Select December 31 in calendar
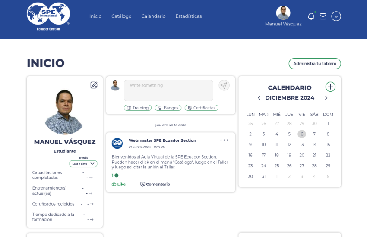367x237 pixels. (x=263, y=176)
